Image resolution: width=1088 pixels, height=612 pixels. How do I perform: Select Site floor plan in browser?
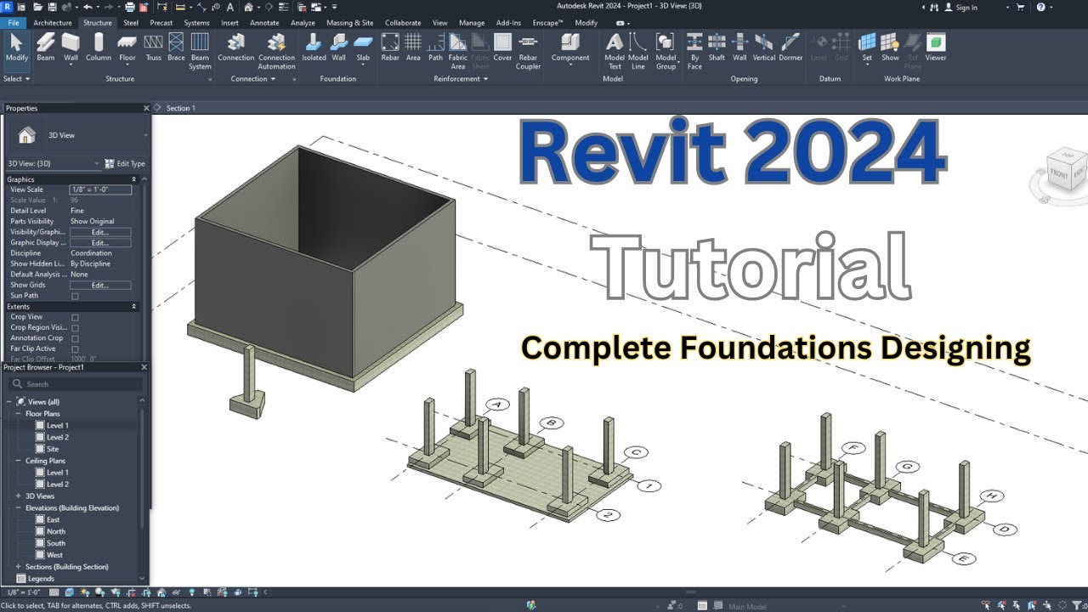point(53,449)
